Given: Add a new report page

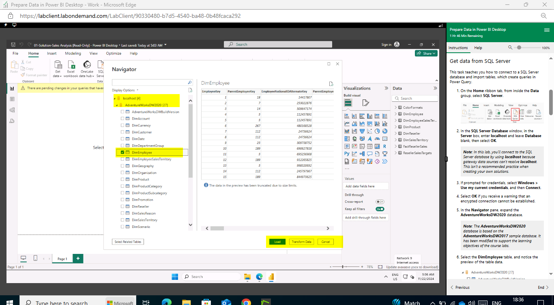Looking at the screenshot, I should (x=78, y=258).
